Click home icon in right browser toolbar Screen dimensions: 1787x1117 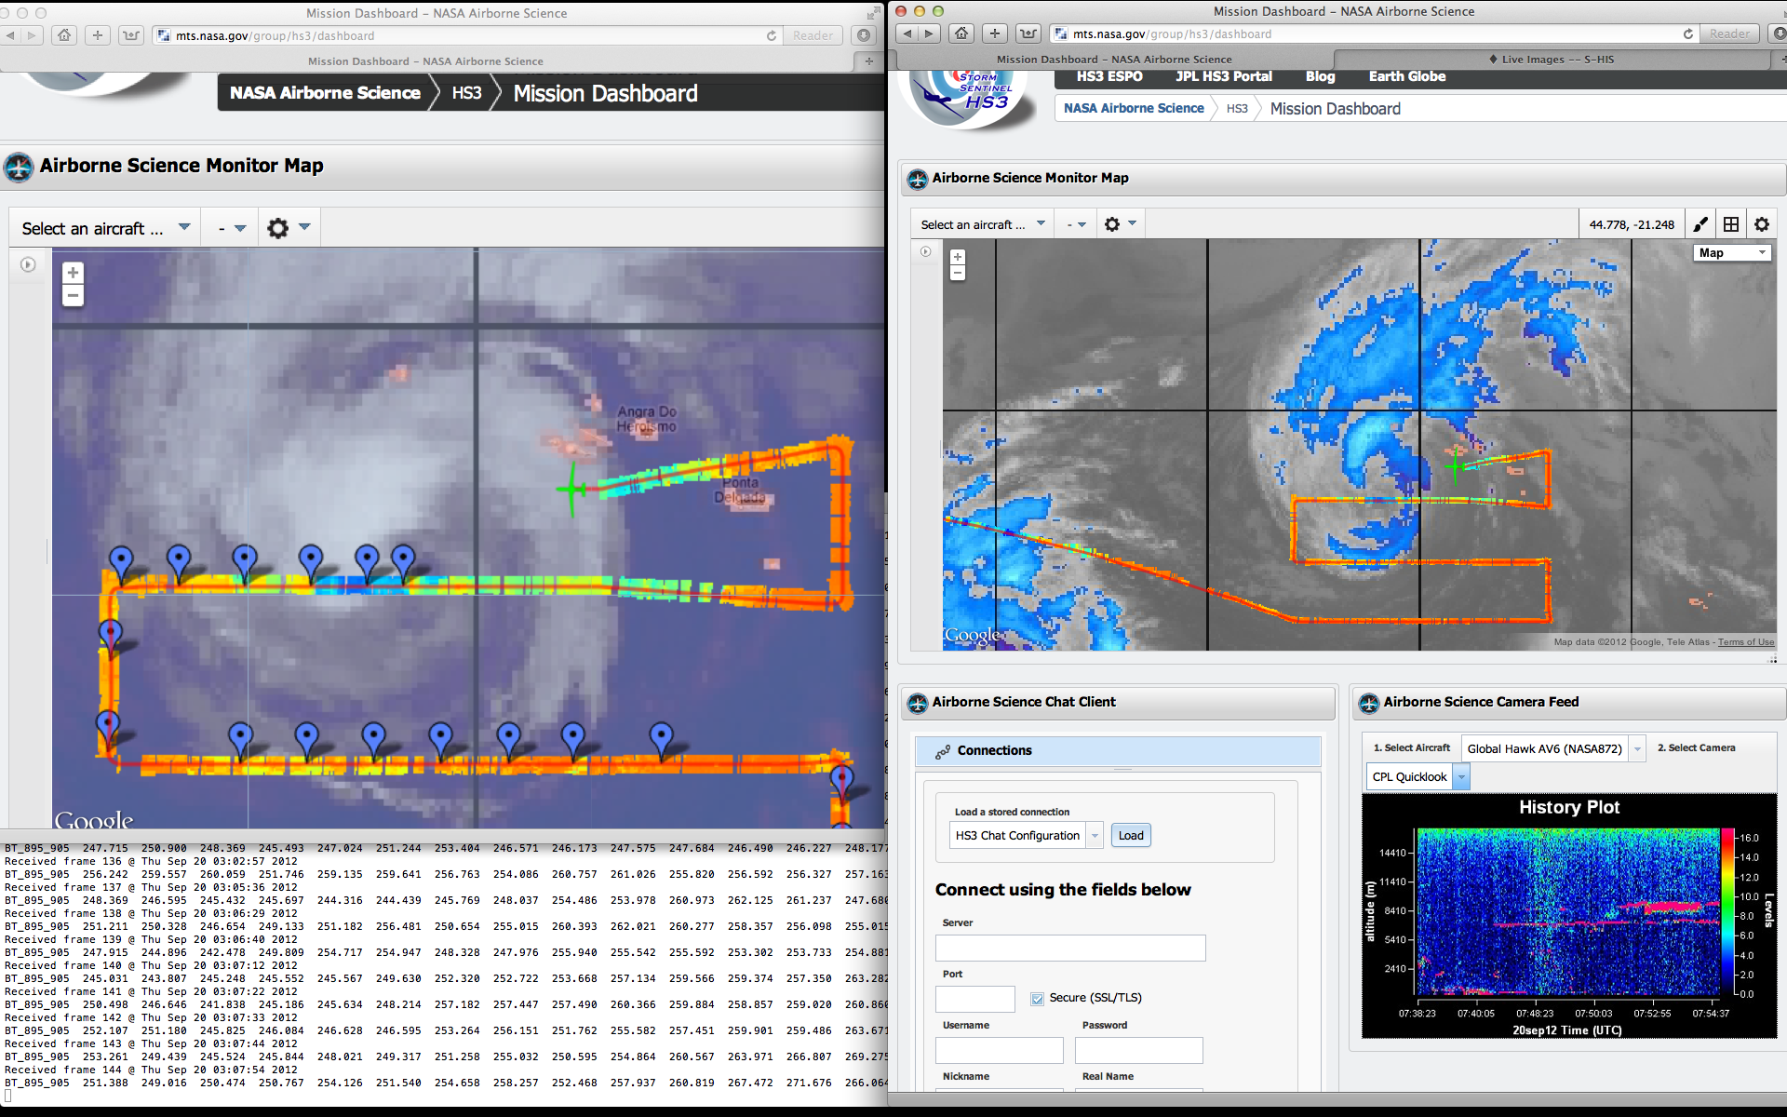[x=961, y=34]
